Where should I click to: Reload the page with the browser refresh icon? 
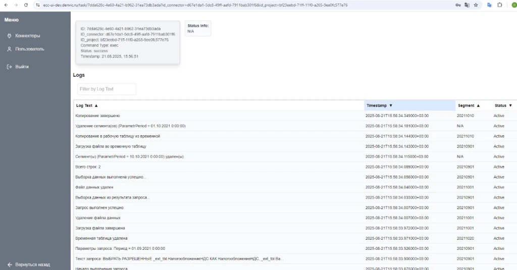[26, 5]
